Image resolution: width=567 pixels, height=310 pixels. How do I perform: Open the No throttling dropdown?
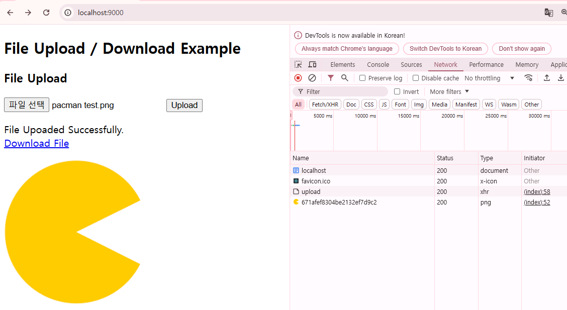coord(489,78)
